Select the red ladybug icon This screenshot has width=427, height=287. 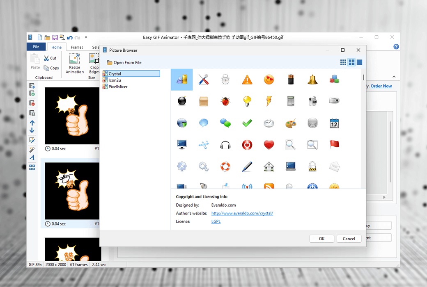coord(225,101)
